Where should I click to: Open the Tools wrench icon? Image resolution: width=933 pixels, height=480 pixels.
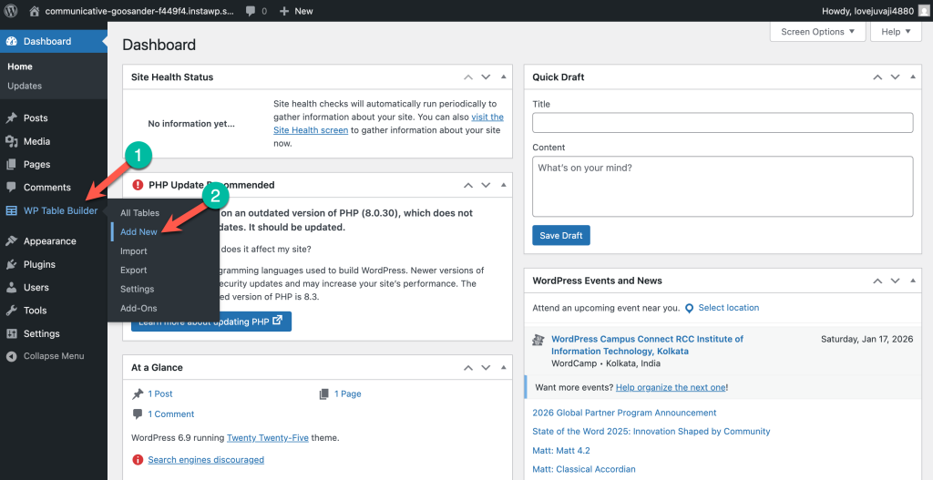click(12, 311)
